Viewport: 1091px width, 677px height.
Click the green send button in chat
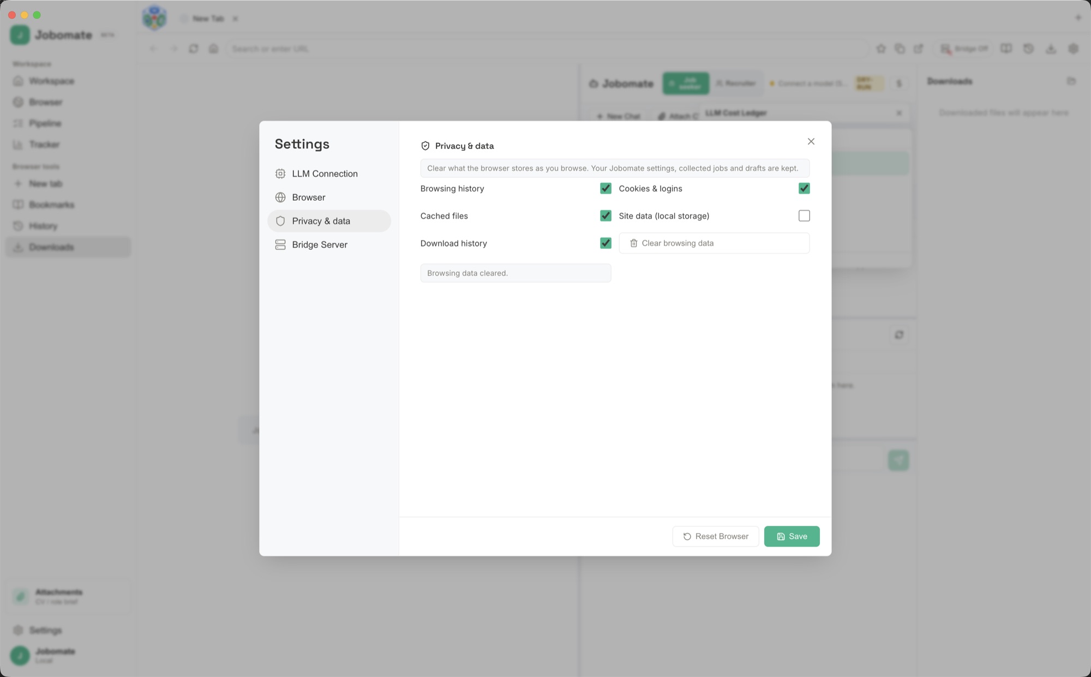coord(898,460)
